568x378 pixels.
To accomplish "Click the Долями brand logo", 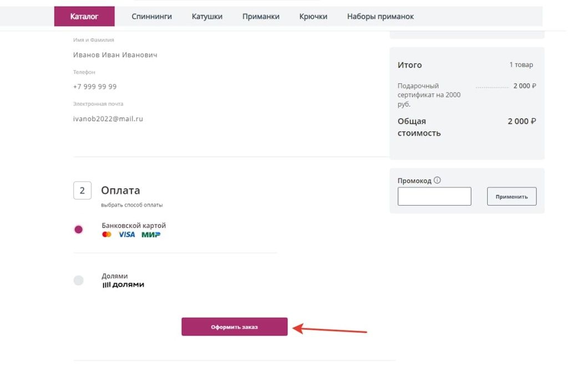I will pyautogui.click(x=123, y=285).
